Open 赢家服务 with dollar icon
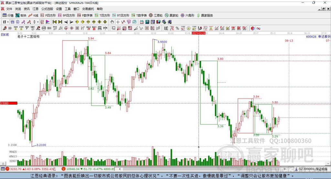Viewport: 331px width, 179px height. pyautogui.click(x=205, y=16)
